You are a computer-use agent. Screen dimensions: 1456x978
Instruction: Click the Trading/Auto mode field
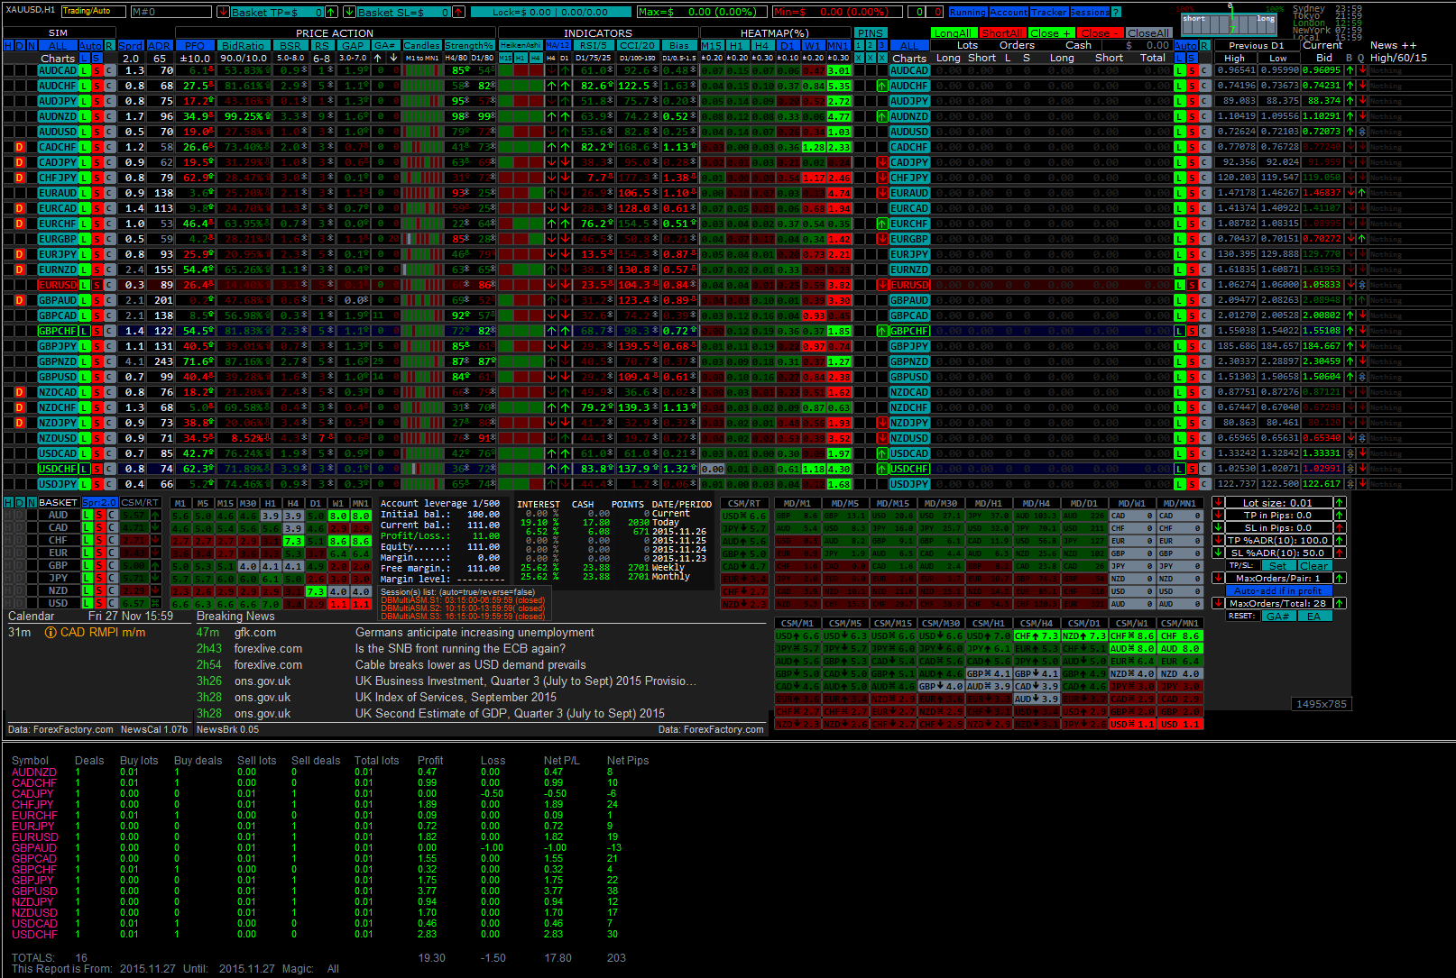point(93,12)
